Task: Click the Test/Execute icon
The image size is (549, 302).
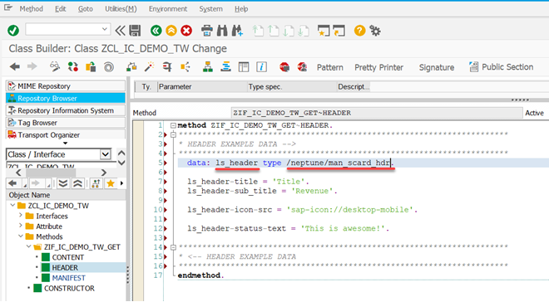Action: (167, 66)
